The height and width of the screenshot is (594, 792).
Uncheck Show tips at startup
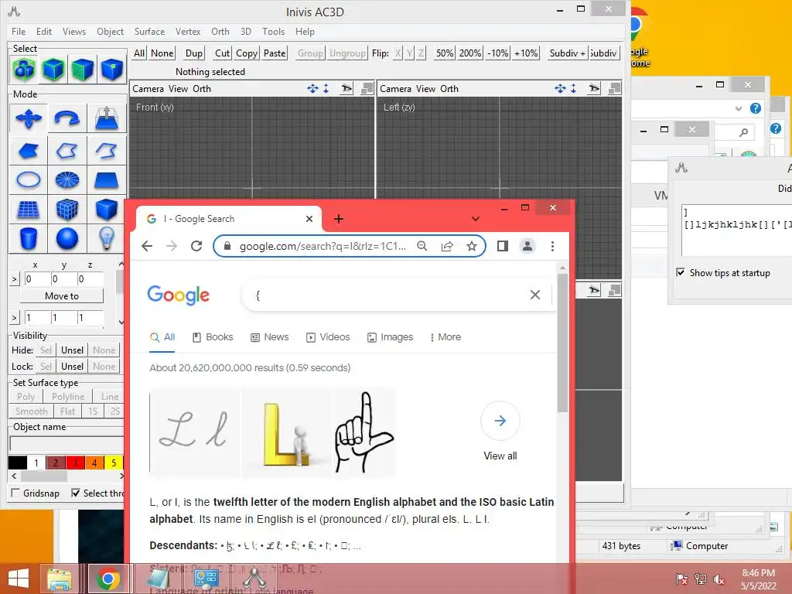coord(681,272)
